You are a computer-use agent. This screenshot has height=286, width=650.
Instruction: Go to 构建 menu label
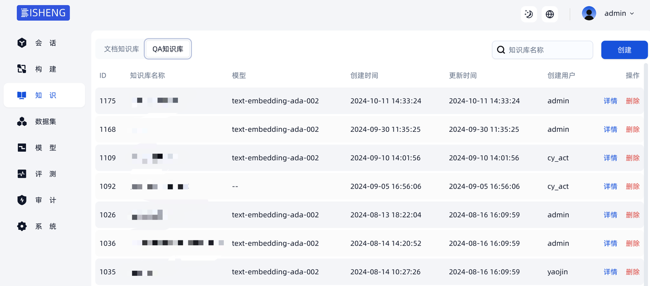(46, 69)
